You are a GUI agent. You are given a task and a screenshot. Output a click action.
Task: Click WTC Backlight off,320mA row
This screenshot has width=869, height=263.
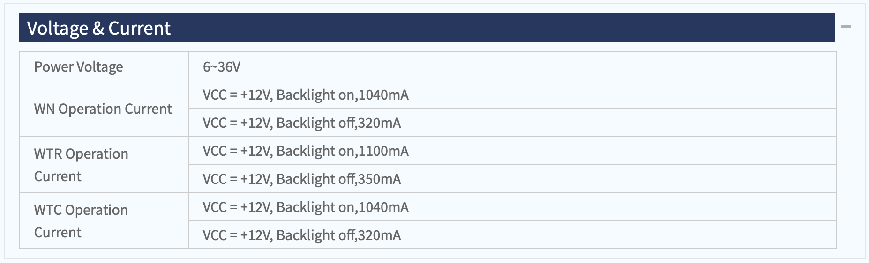click(x=512, y=235)
